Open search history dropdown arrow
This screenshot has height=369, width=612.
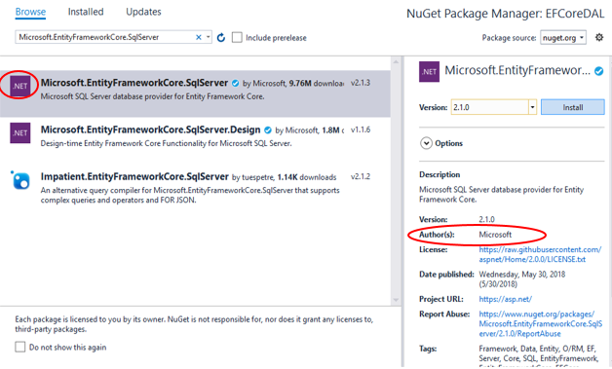tap(208, 37)
